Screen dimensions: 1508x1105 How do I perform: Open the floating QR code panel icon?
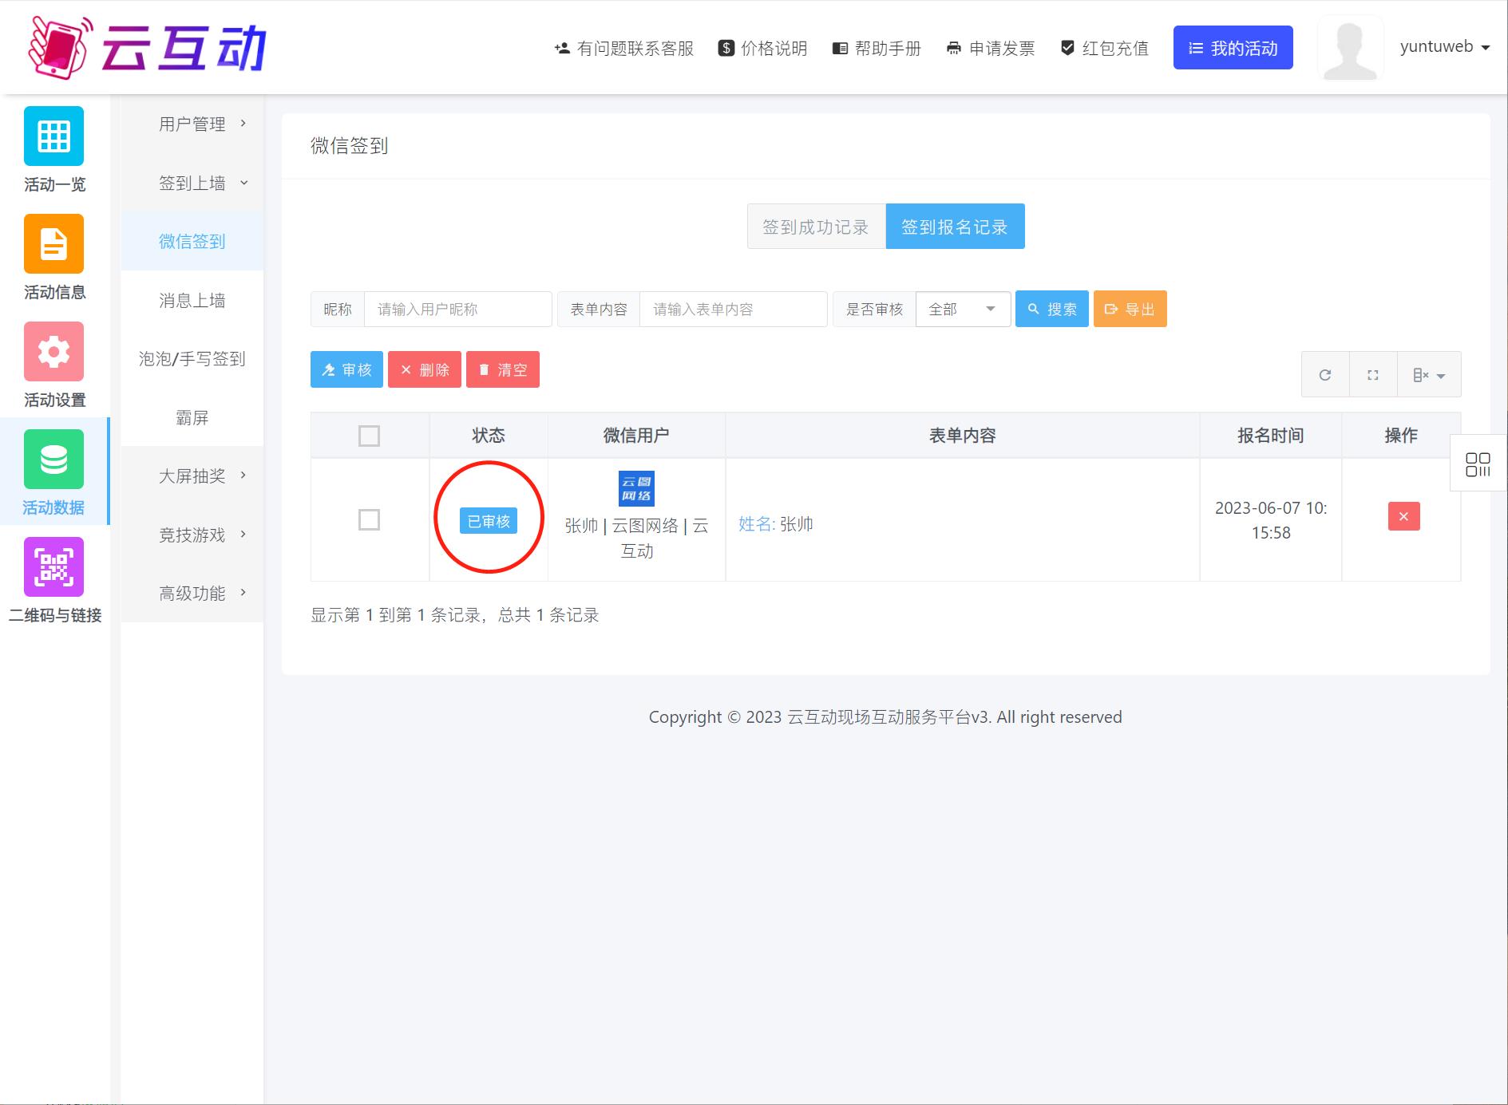click(1478, 464)
